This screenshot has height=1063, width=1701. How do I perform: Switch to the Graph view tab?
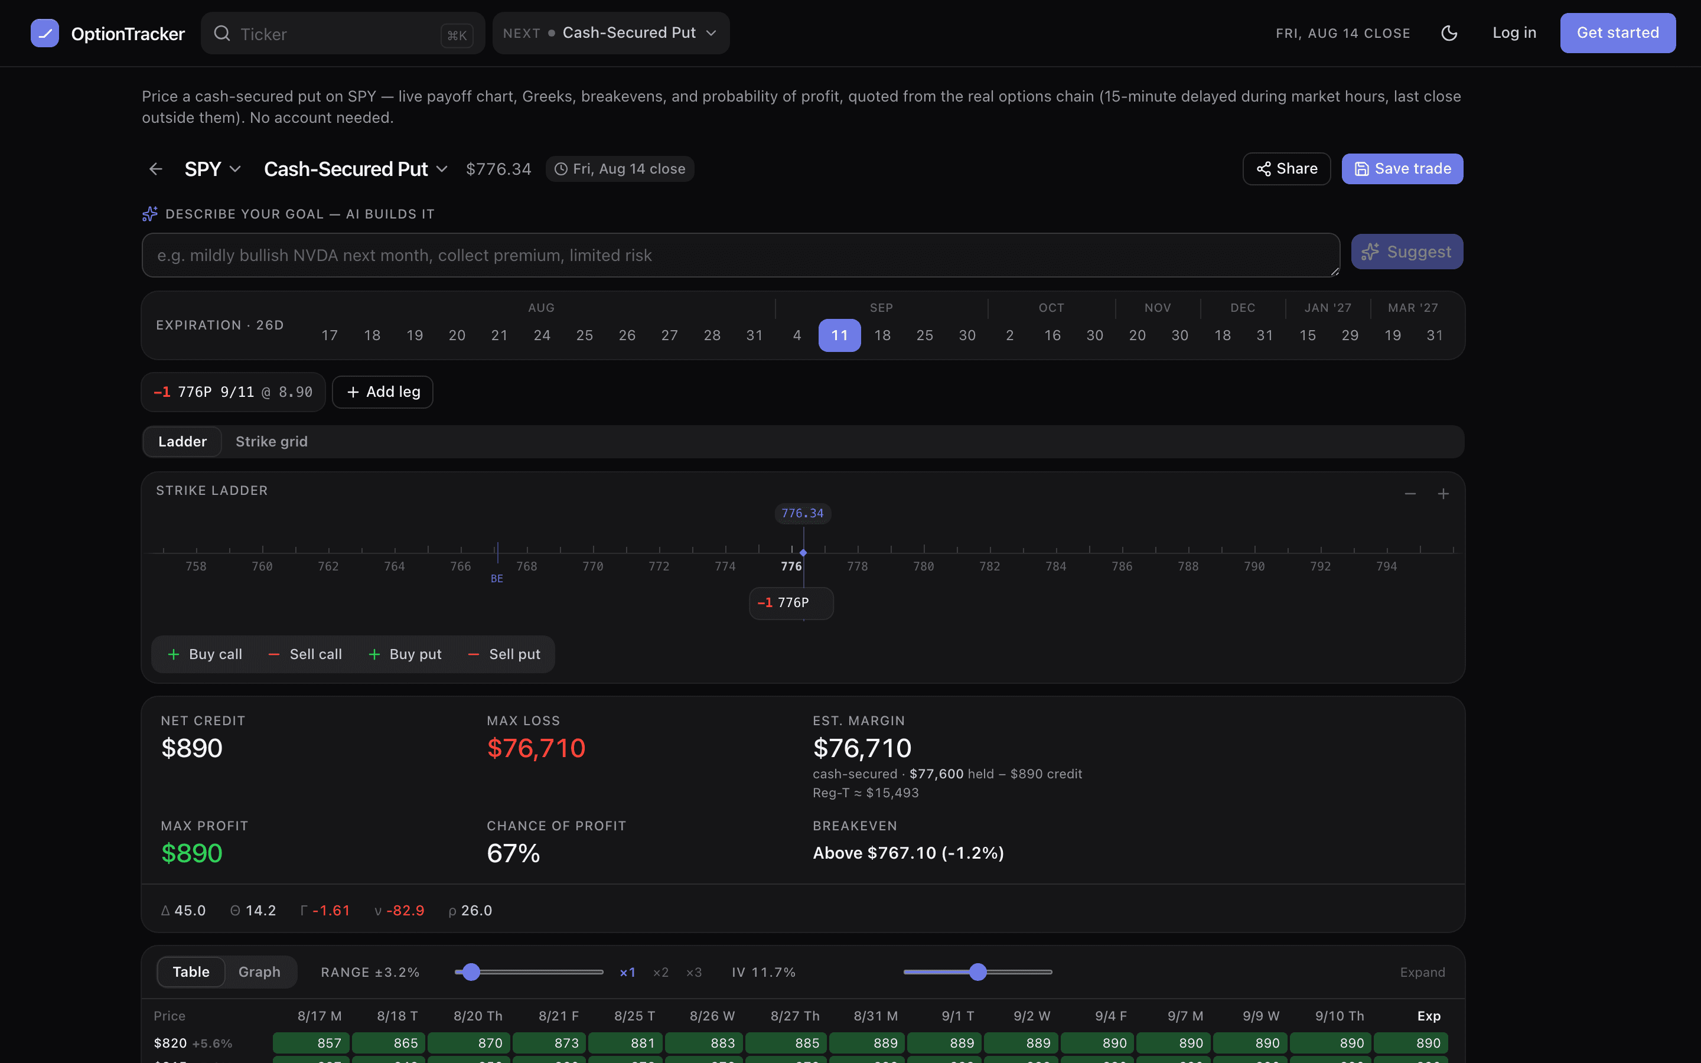259,971
